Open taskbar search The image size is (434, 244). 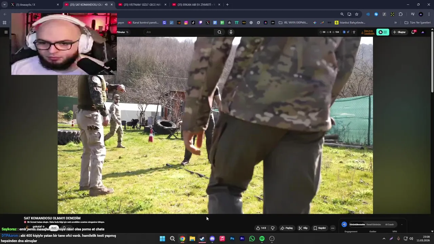click(x=172, y=239)
